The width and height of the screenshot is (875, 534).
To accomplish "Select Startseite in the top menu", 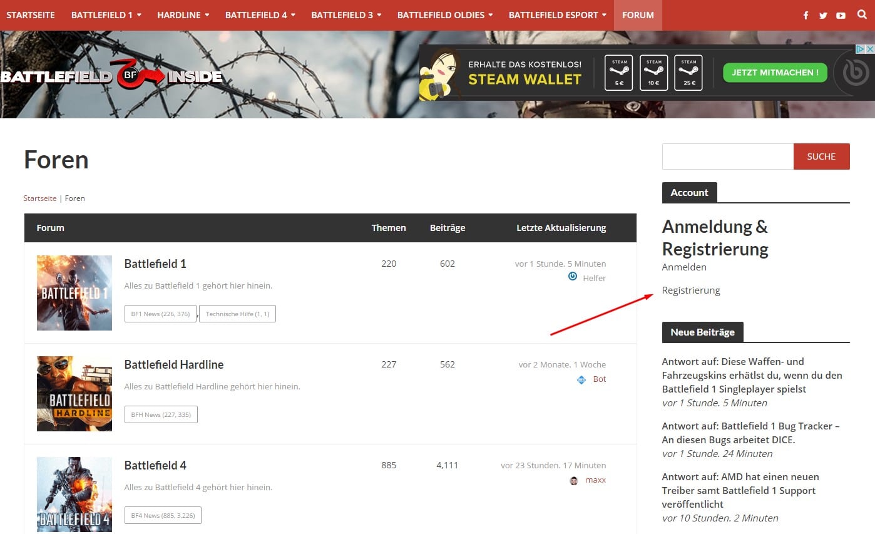I will [30, 15].
